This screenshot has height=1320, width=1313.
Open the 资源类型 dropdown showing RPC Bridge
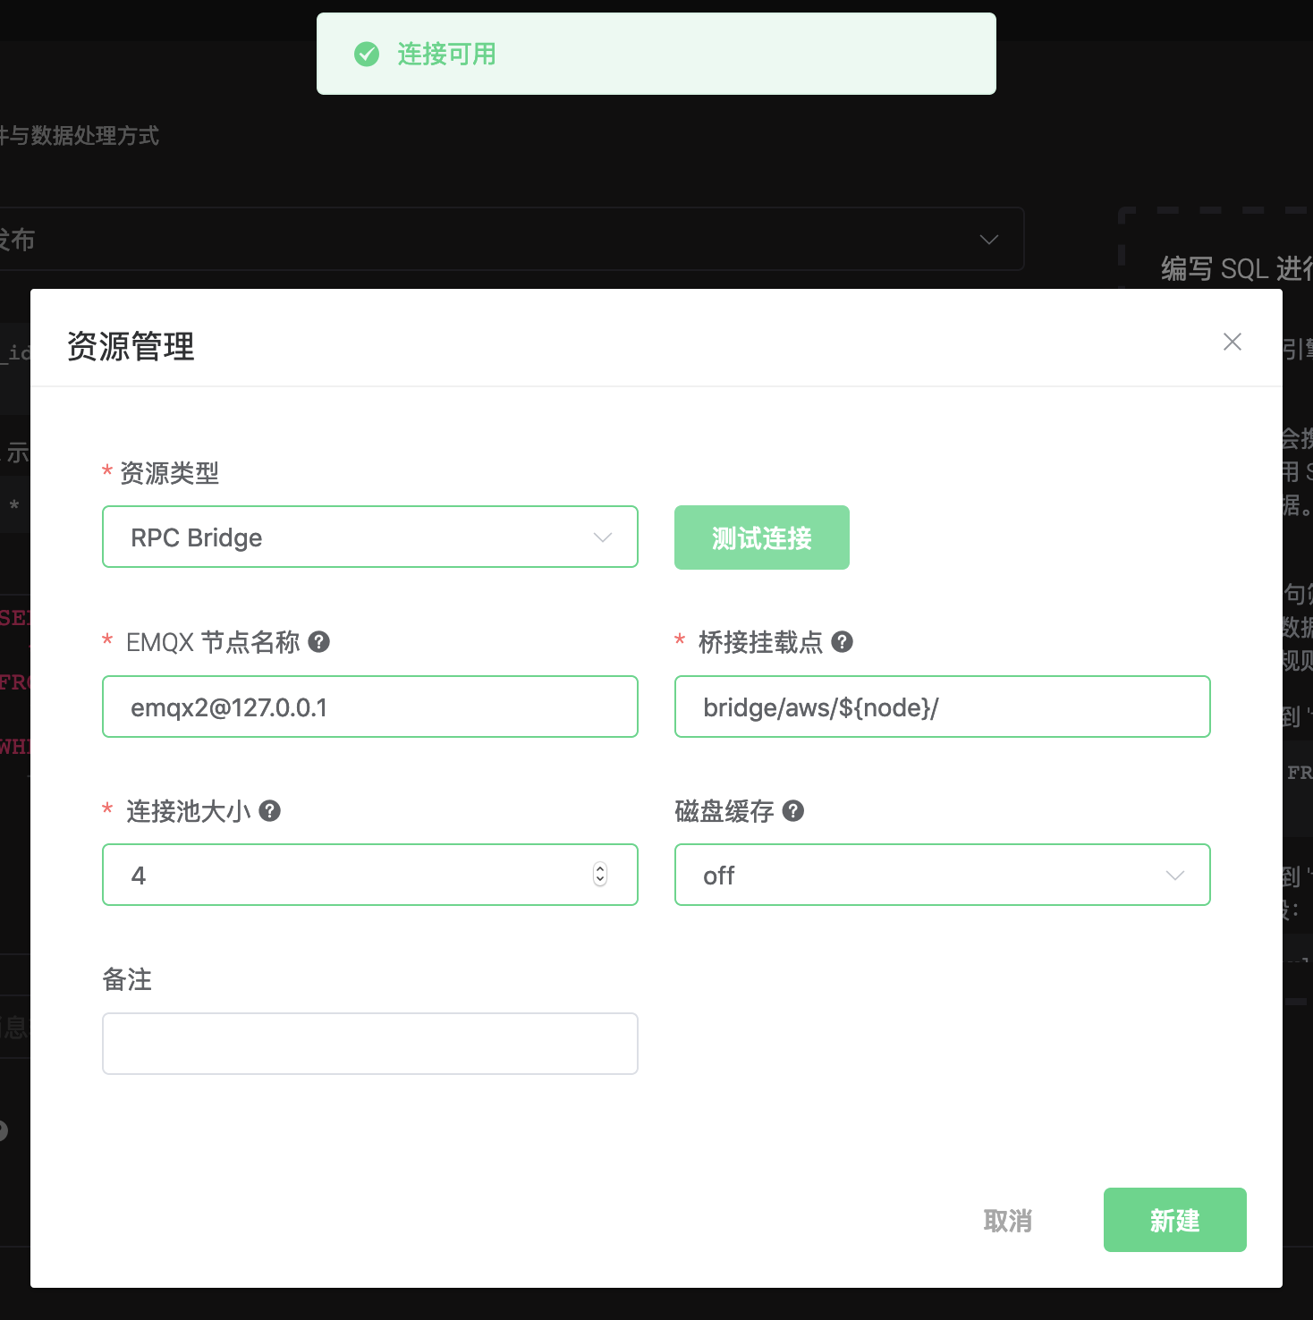tap(369, 537)
